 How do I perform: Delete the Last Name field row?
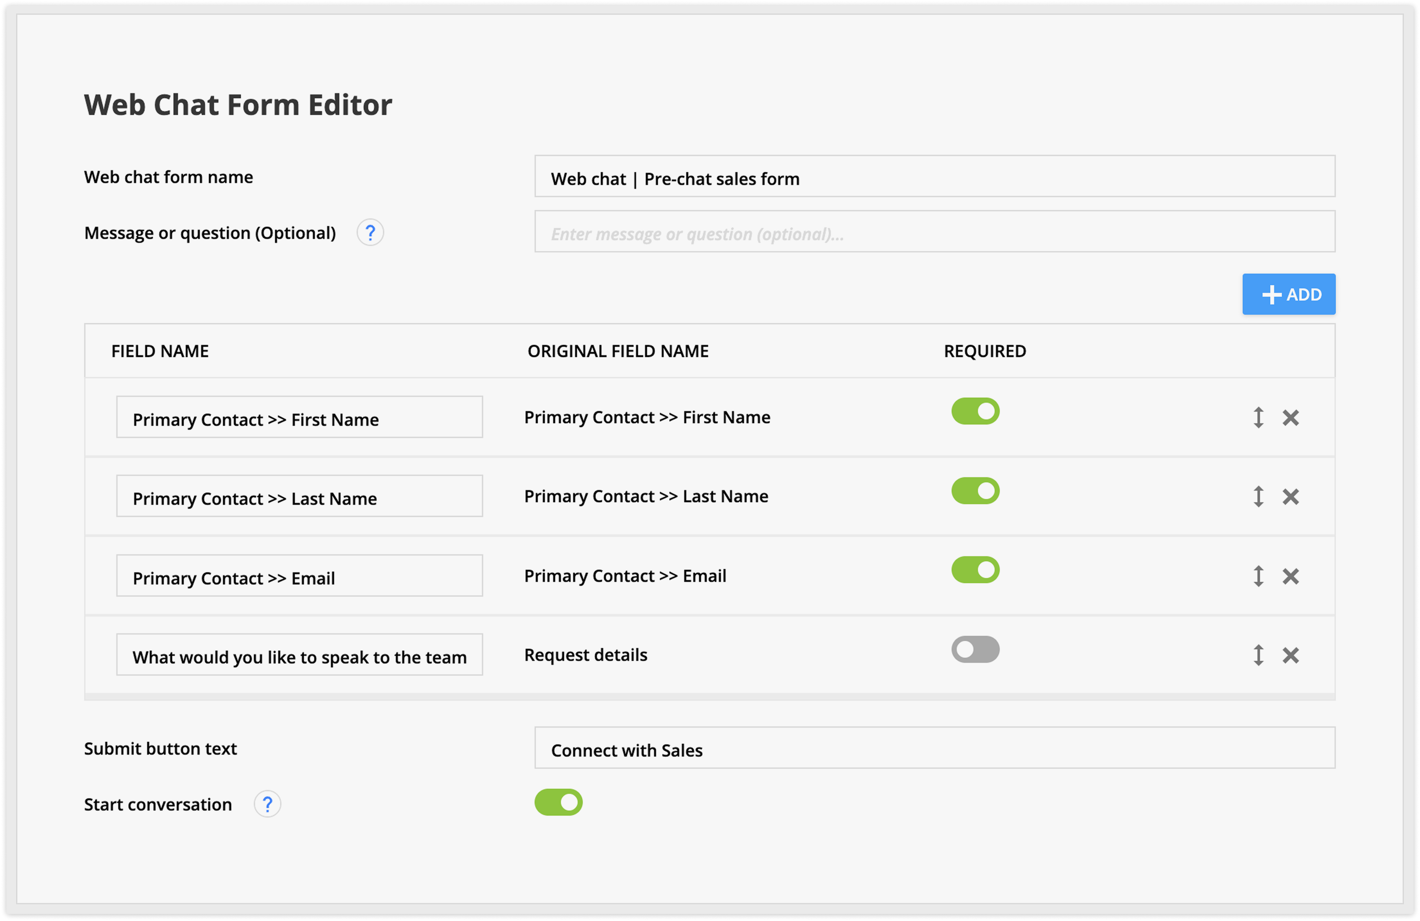click(x=1291, y=496)
